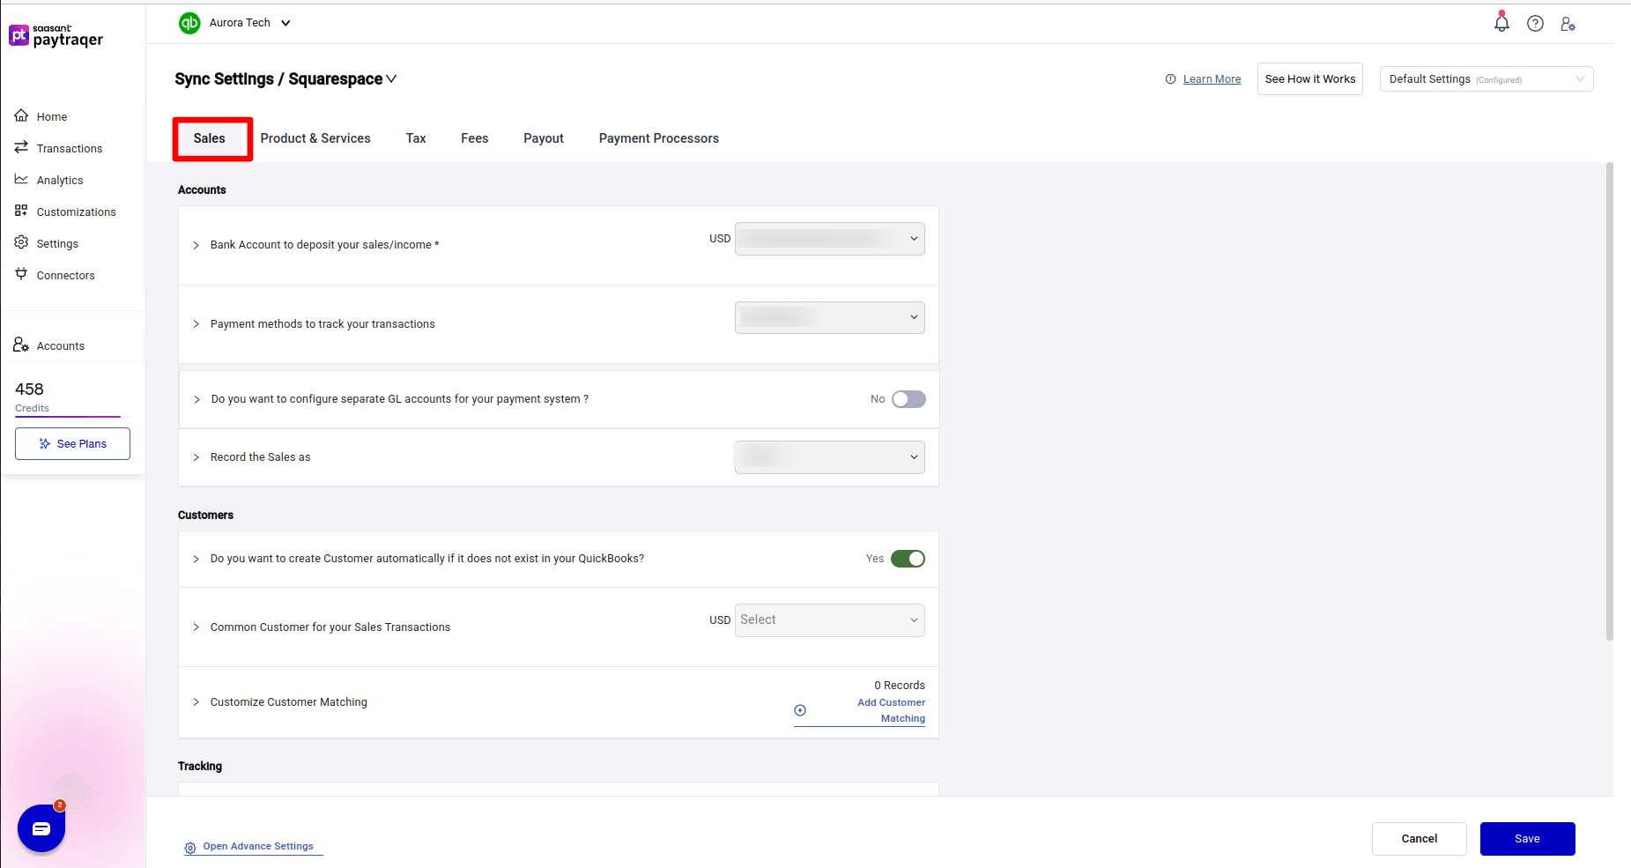This screenshot has width=1631, height=868.
Task: Open the Bank Account deposit dropdown
Action: pos(828,239)
